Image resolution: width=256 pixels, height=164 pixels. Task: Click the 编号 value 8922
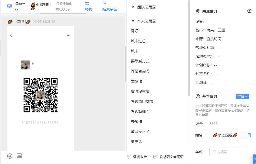pos(213,124)
